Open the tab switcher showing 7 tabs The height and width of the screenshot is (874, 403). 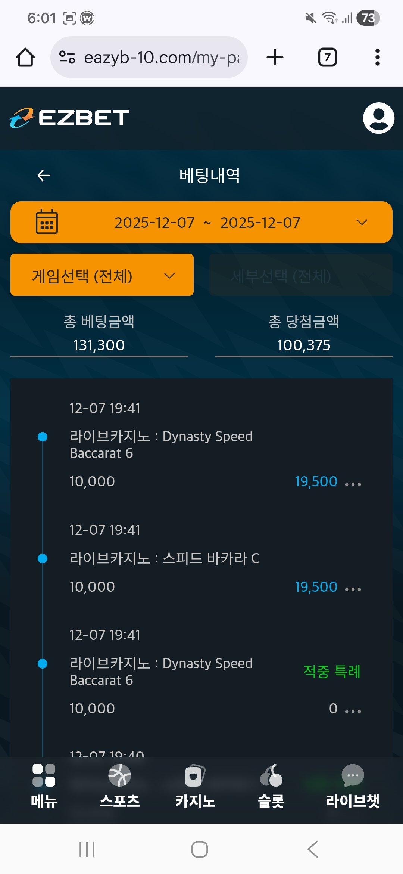(327, 58)
